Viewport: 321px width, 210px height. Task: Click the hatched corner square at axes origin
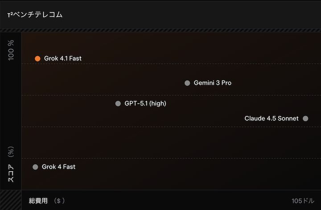click(x=11, y=200)
